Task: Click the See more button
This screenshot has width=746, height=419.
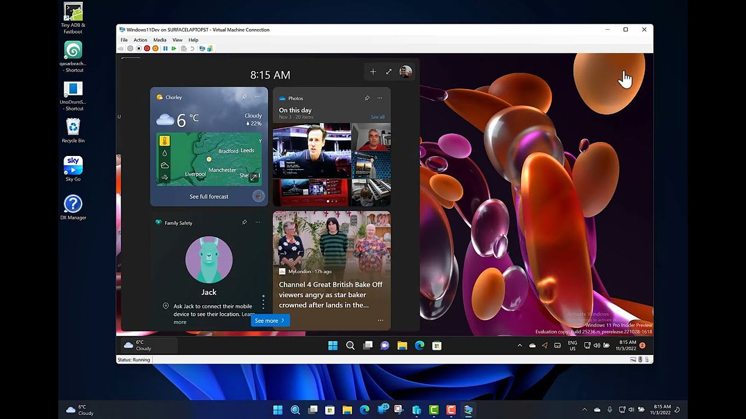Action: pos(270,321)
